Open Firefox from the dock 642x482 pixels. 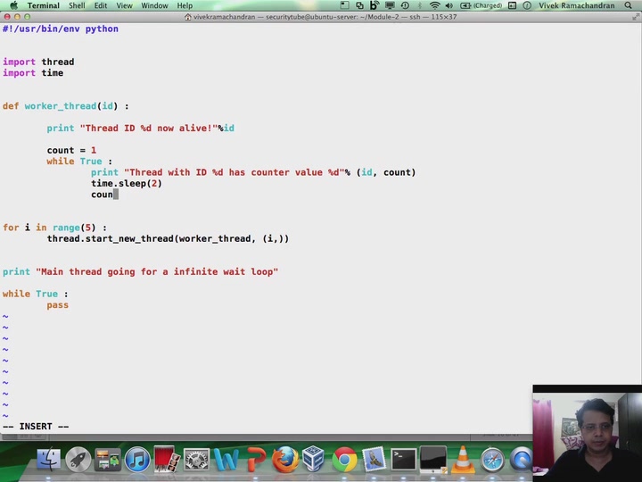(285, 459)
